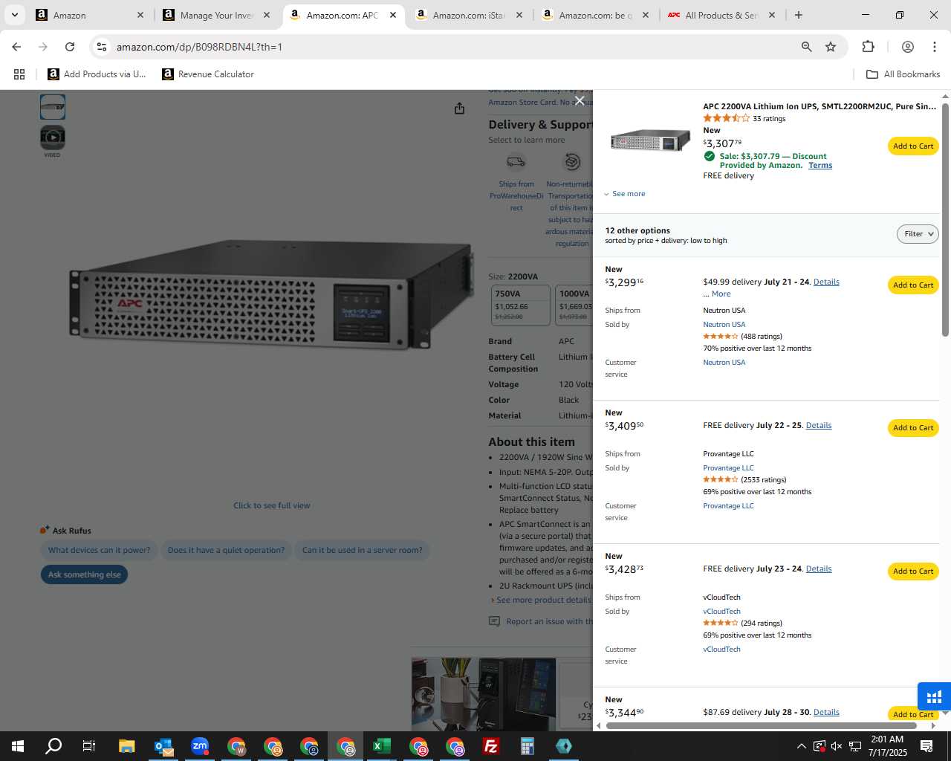Open Neutron USA seller link under Sold by
This screenshot has height=761, width=951.
click(x=724, y=325)
